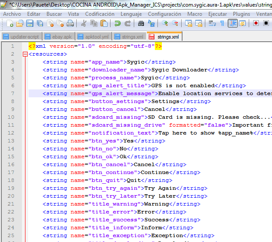Cut selection with scissors icon
The width and height of the screenshot is (272, 242).
click(x=84, y=23)
